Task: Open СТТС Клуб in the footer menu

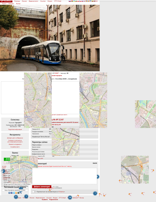Action: tap(62, 198)
